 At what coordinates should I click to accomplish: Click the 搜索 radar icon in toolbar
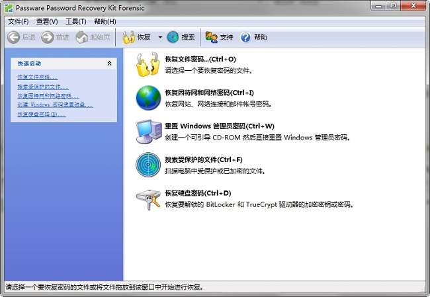173,37
